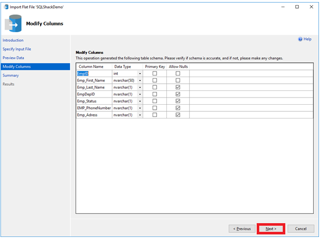Click the Import Flat File title bar icon

tap(6, 7)
